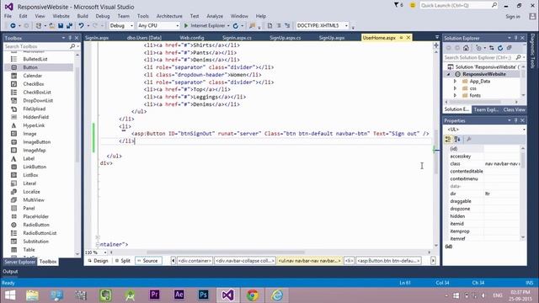Select the class property row in Properties

pos(484,164)
